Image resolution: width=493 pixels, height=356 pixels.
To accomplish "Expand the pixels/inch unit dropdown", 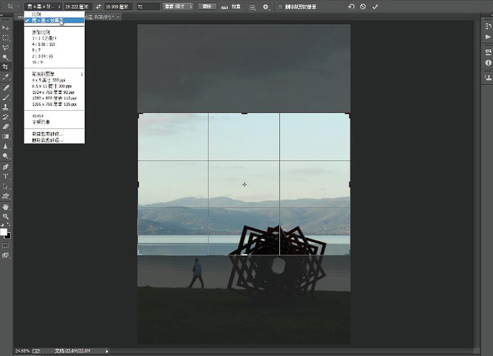I will click(x=177, y=7).
